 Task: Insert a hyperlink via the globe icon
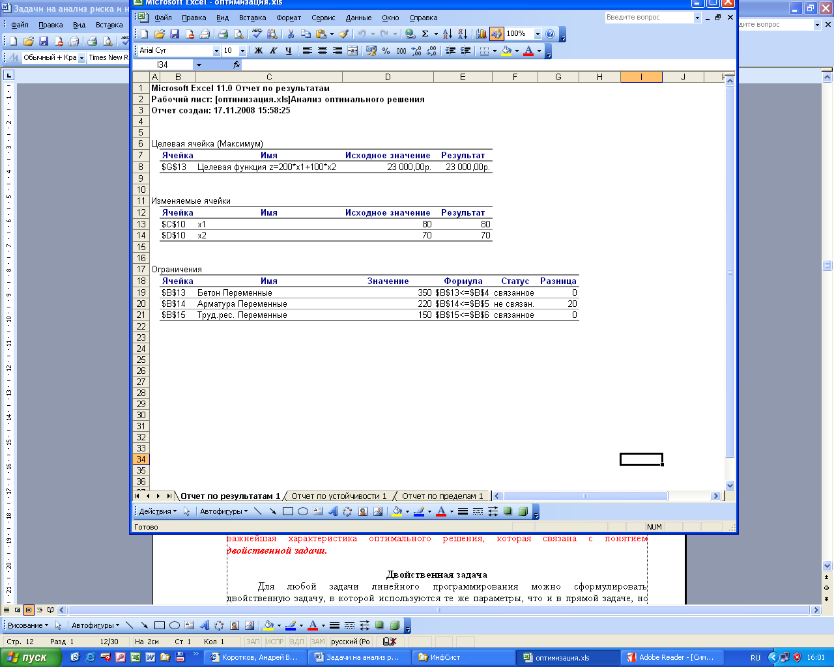(410, 34)
